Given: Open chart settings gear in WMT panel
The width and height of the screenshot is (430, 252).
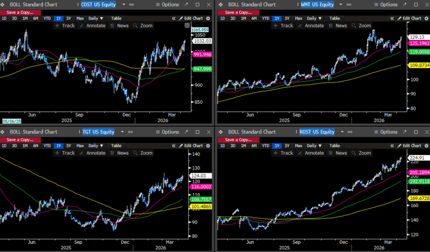Looking at the screenshot, I should [x=427, y=18].
